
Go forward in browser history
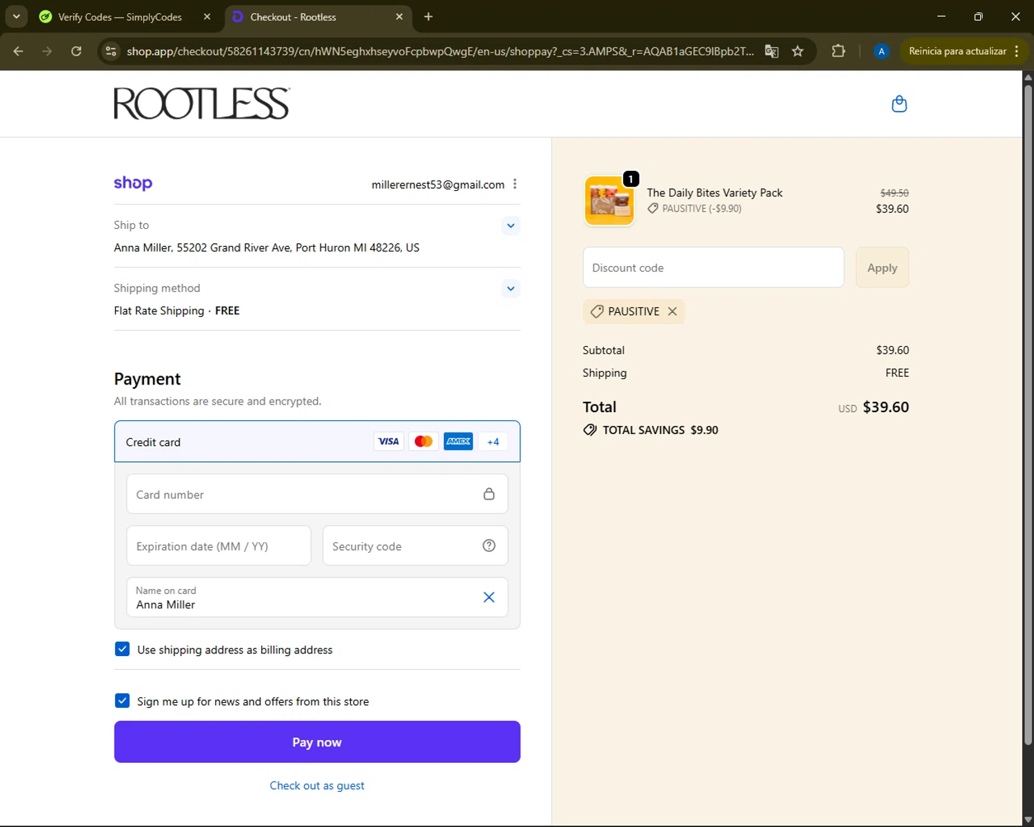(x=47, y=51)
